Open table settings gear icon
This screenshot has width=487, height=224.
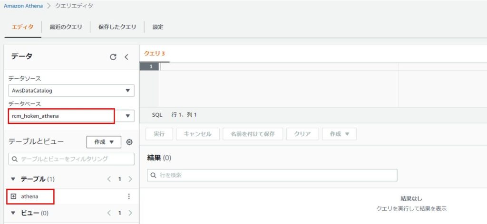coord(129,142)
